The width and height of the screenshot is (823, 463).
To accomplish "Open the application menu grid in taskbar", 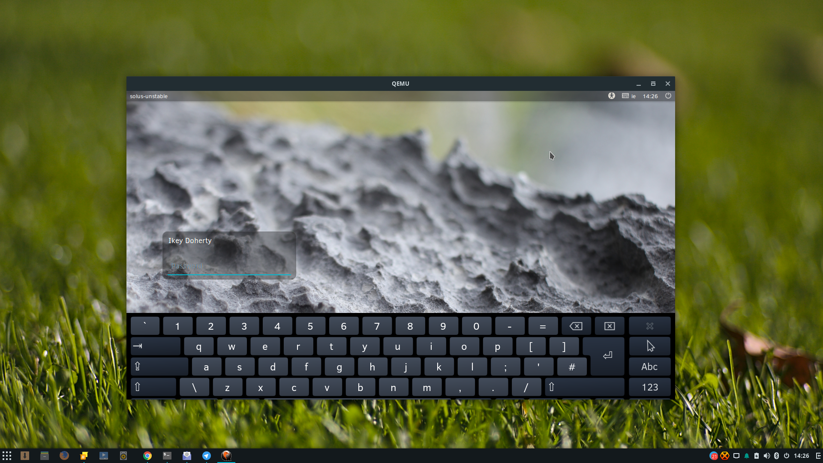I will coord(7,456).
